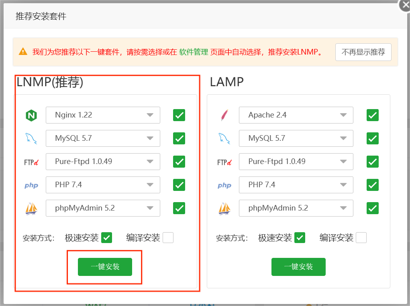Enable 编译安装 checkbox in LNMP
Image resolution: width=410 pixels, height=306 pixels.
[x=168, y=237]
